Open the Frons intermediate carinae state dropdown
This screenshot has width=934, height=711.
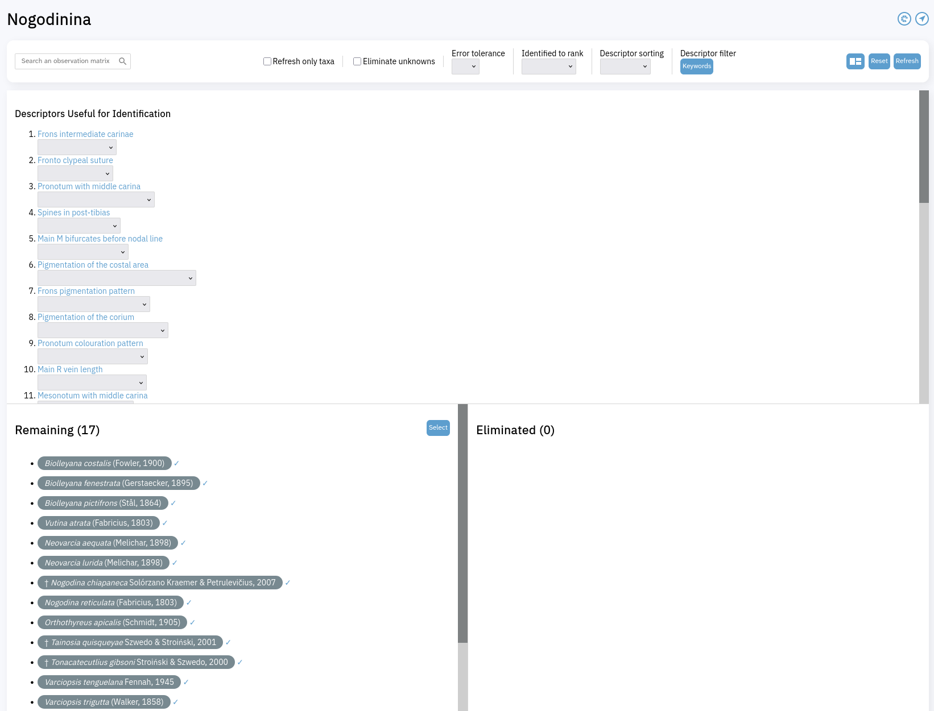[77, 148]
